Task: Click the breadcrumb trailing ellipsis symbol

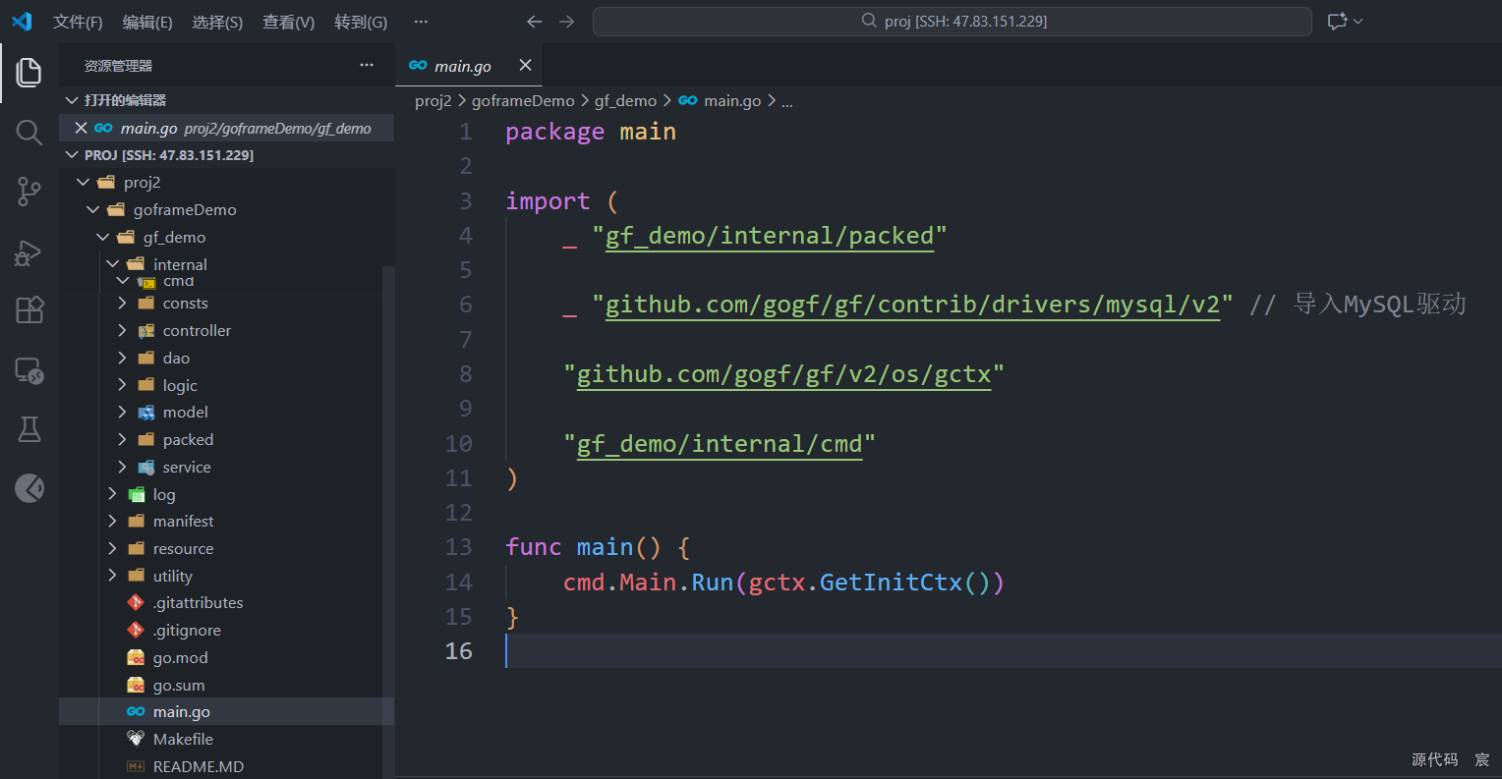Action: [787, 101]
